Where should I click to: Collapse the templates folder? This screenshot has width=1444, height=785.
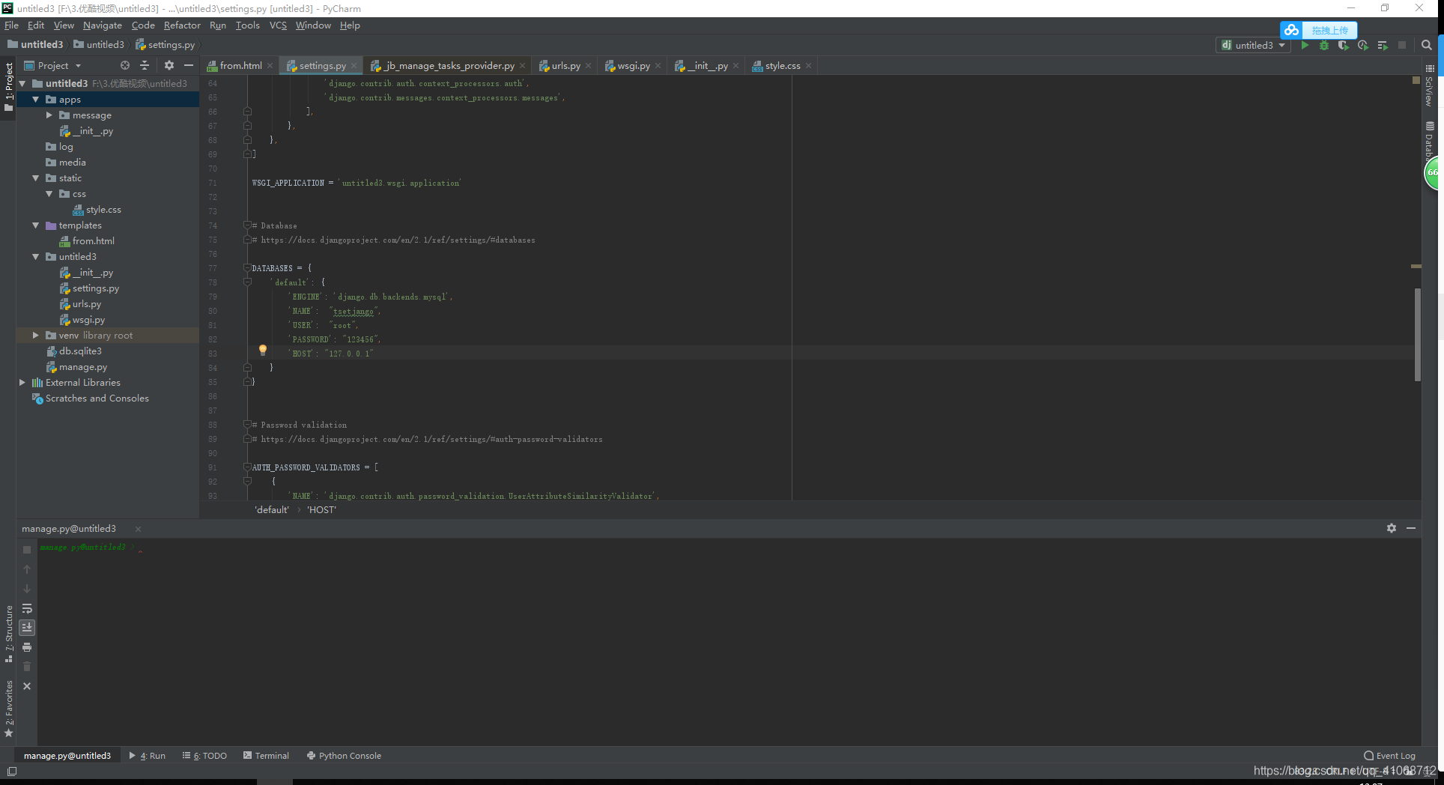pyautogui.click(x=35, y=225)
